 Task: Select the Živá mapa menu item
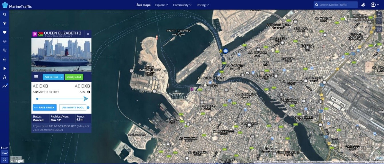(143, 5)
